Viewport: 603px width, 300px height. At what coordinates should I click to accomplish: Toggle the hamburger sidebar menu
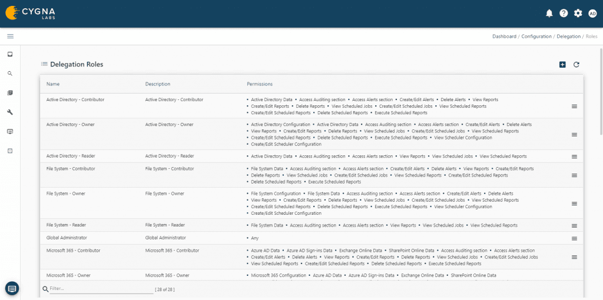[10, 36]
